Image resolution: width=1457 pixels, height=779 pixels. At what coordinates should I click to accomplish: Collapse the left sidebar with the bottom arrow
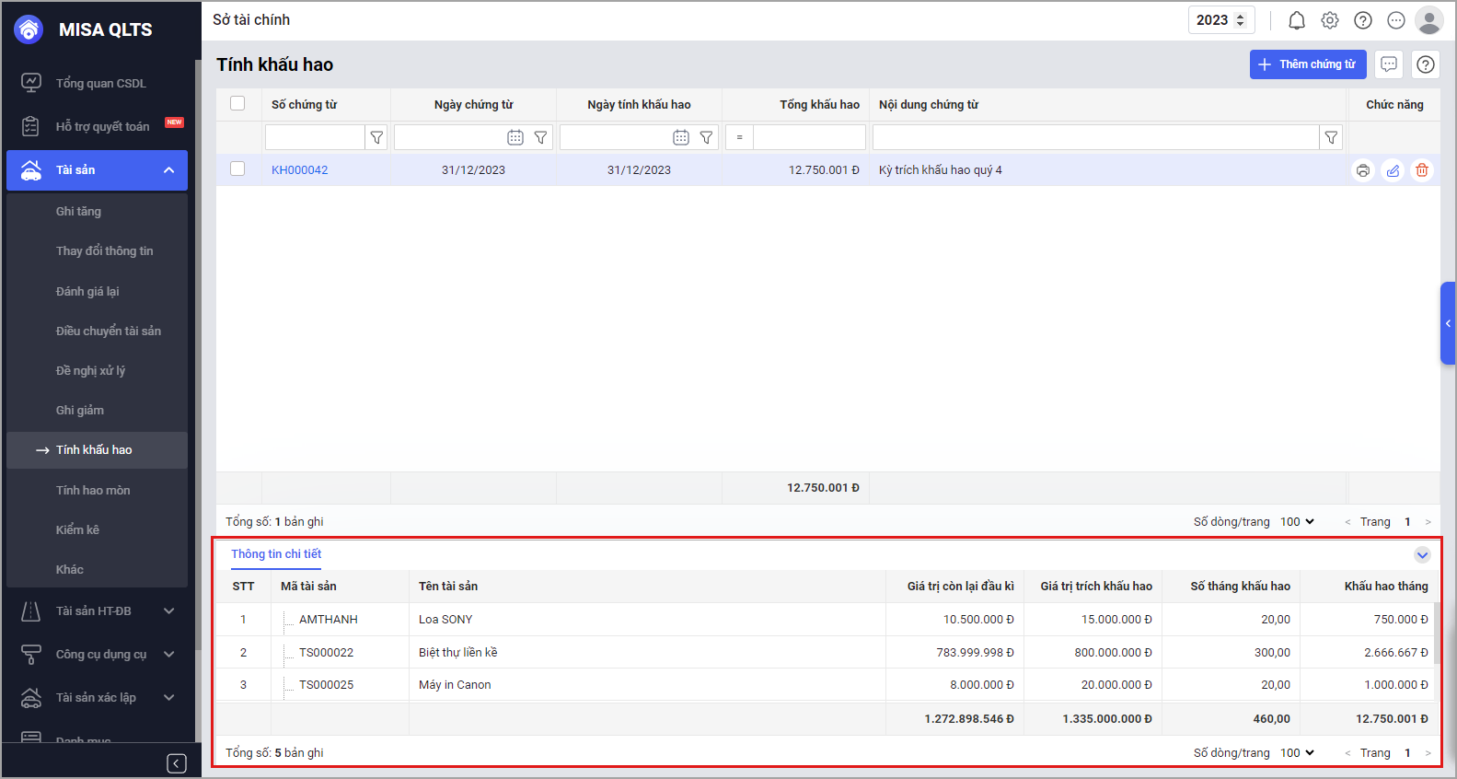(177, 763)
